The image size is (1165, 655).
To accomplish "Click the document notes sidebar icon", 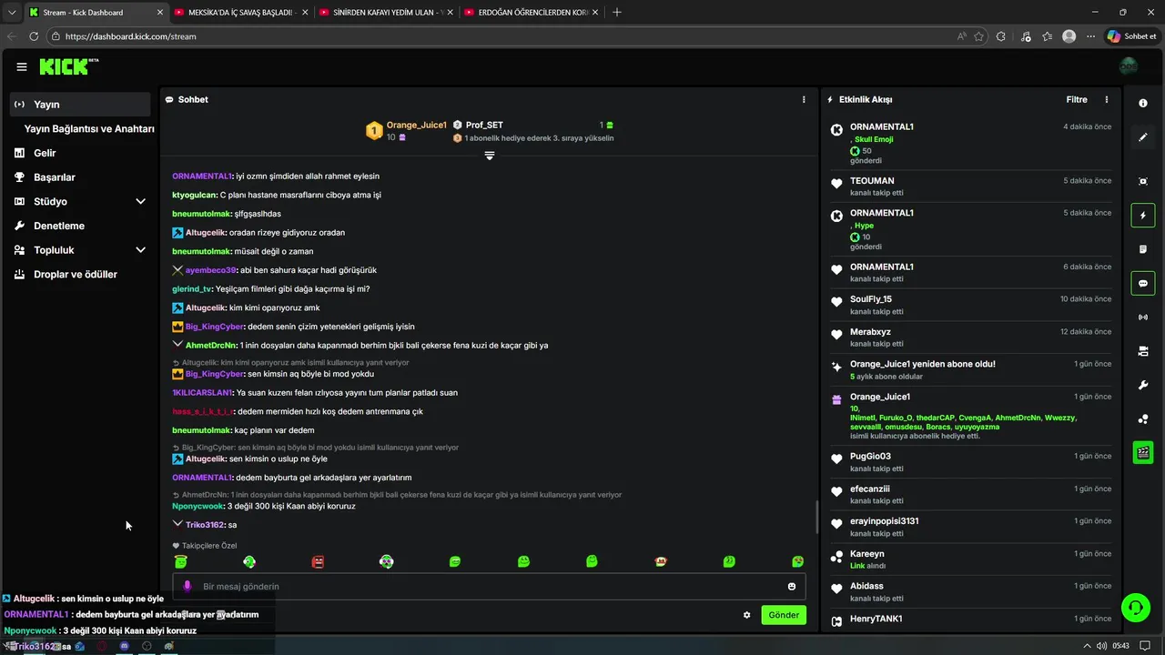I will (x=1143, y=249).
